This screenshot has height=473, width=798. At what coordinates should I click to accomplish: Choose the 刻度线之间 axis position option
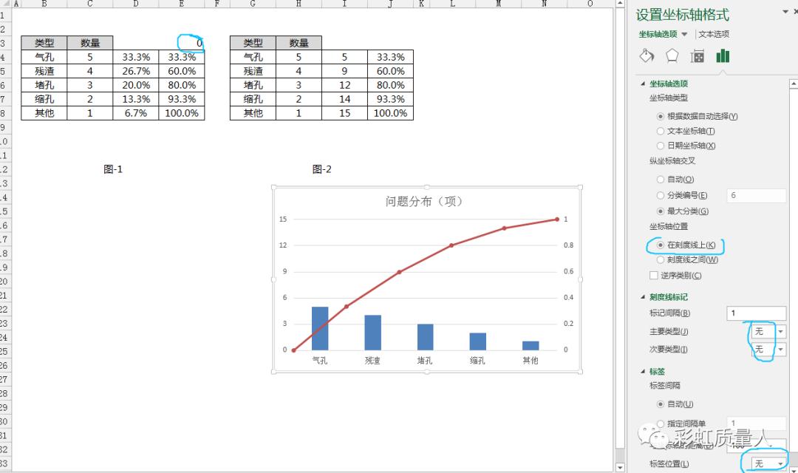pyautogui.click(x=661, y=260)
